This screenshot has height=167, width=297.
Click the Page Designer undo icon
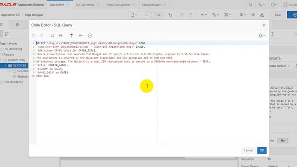[182, 15]
